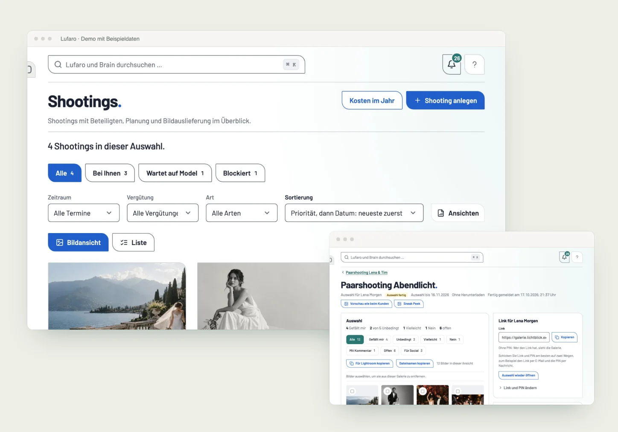Click the image icon on Vorschau wie beim Kunden
The height and width of the screenshot is (432, 618).
tap(346, 304)
